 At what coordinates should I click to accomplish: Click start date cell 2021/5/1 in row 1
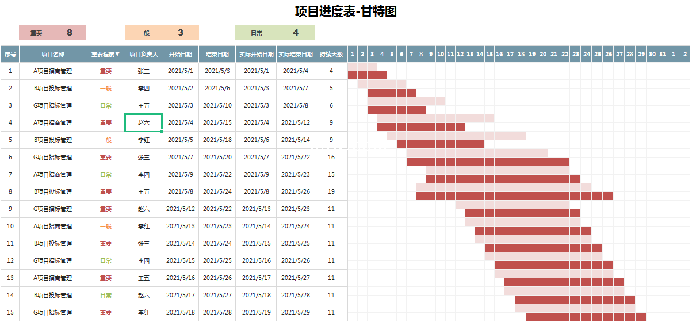181,71
